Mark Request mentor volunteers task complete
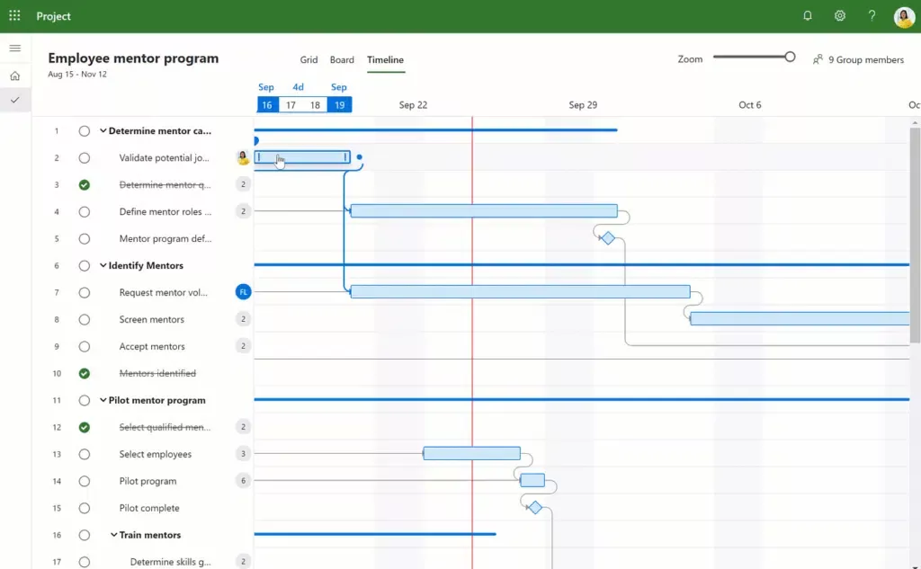Image resolution: width=921 pixels, height=569 pixels. coord(84,292)
